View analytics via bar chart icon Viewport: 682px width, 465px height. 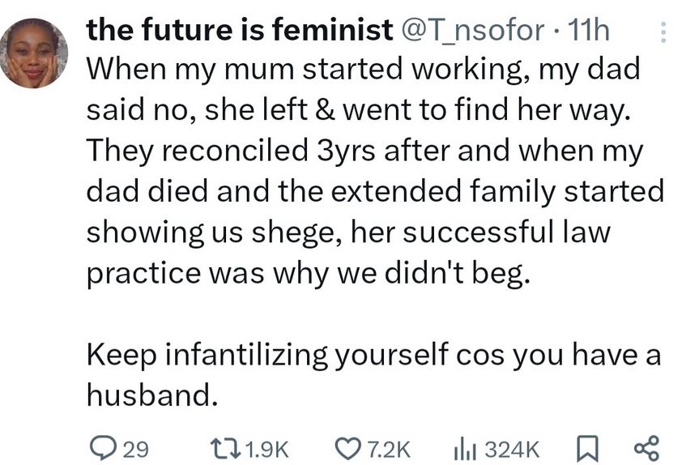465,449
